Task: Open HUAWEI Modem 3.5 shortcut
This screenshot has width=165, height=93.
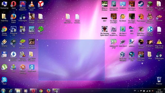Action: coord(23,6)
